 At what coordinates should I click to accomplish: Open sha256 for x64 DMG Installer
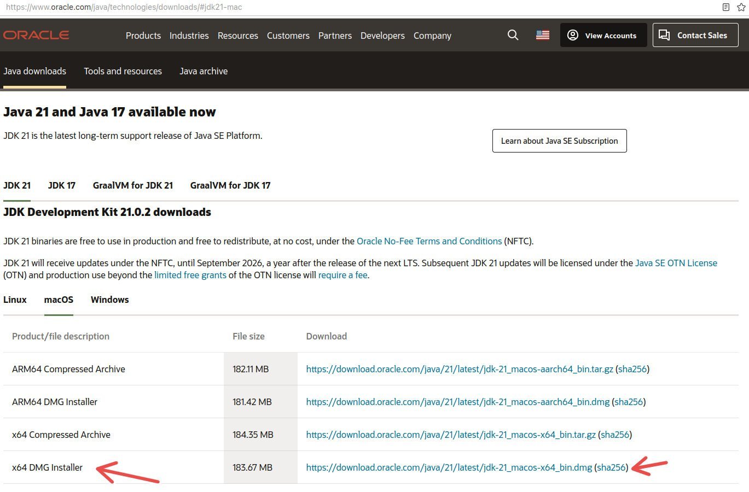coord(611,467)
